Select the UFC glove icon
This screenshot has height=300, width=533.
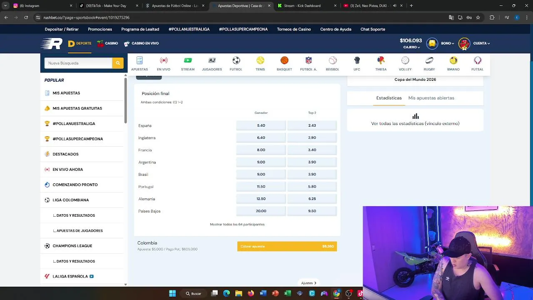pos(357,60)
